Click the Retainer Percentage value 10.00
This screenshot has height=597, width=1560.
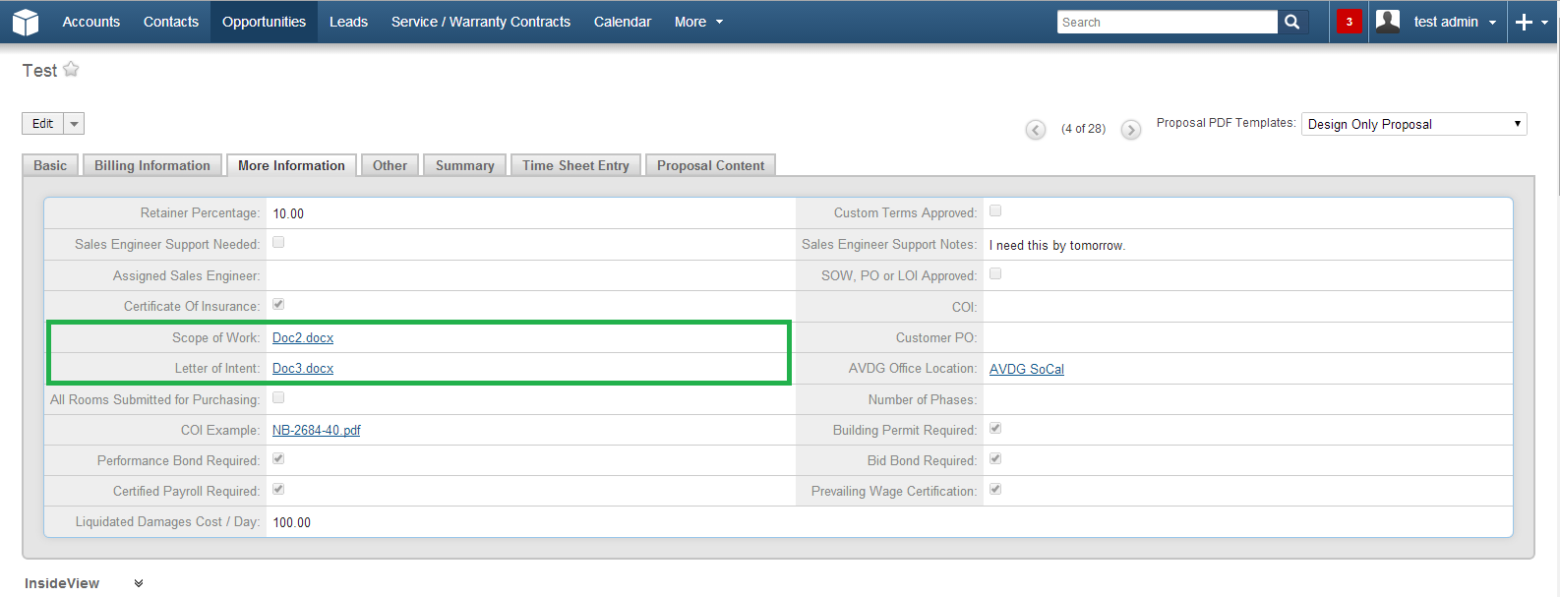pyautogui.click(x=288, y=213)
